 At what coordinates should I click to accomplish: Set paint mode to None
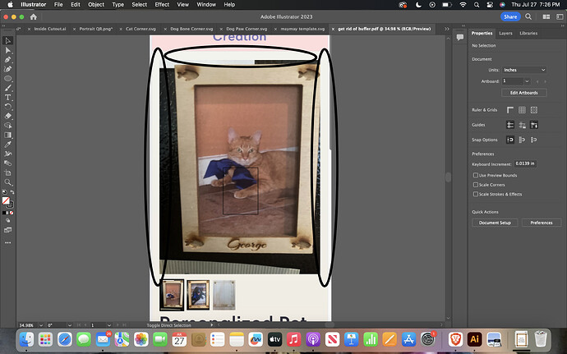[x=12, y=213]
